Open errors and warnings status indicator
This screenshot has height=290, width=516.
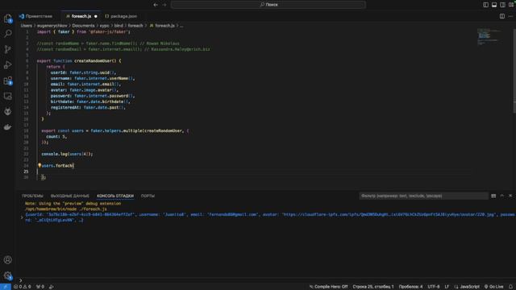23,287
